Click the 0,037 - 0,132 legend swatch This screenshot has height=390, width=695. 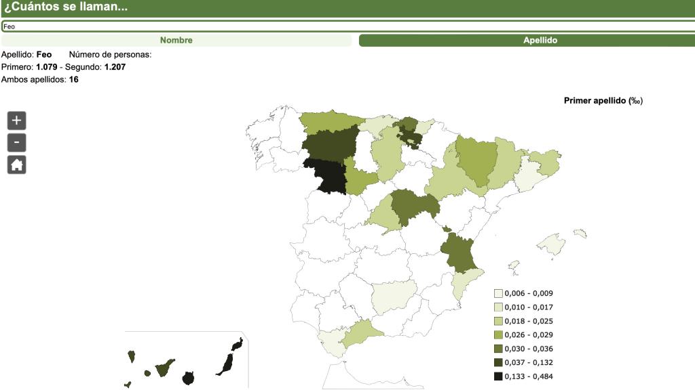tap(498, 363)
